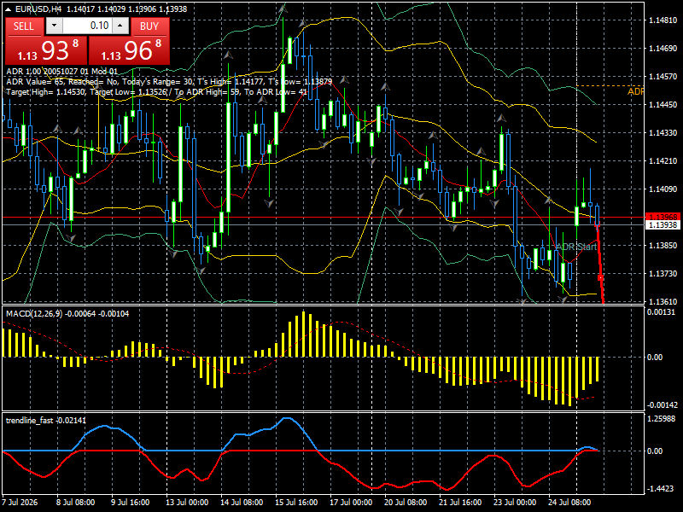Click the ADR Start label on the chart
Viewport: 683px width, 512px height.
click(576, 247)
